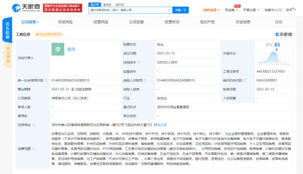Switch to the 公司发展 tab

click(x=137, y=22)
